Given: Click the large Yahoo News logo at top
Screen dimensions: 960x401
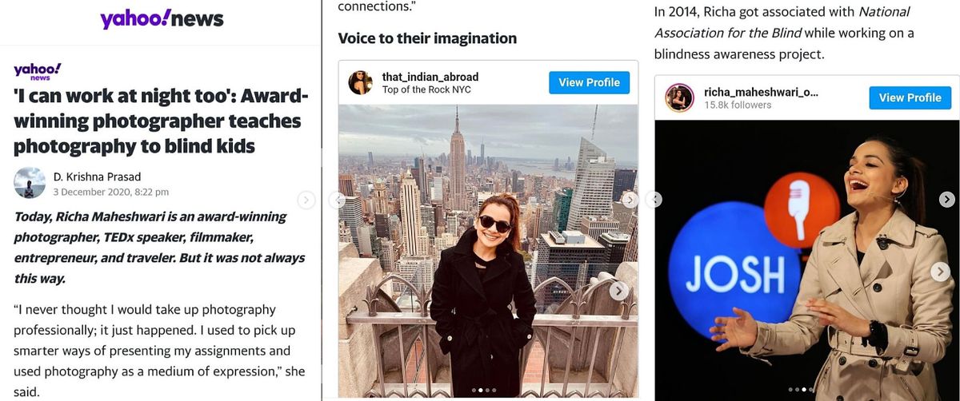Looking at the screenshot, I should pos(162,19).
